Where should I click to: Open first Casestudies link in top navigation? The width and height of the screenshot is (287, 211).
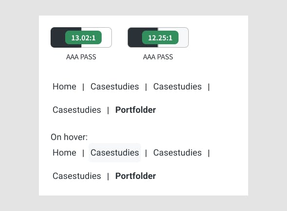point(115,87)
